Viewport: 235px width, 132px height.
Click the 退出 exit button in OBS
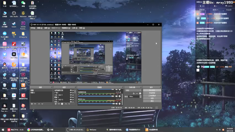pyautogui.click(x=152, y=101)
